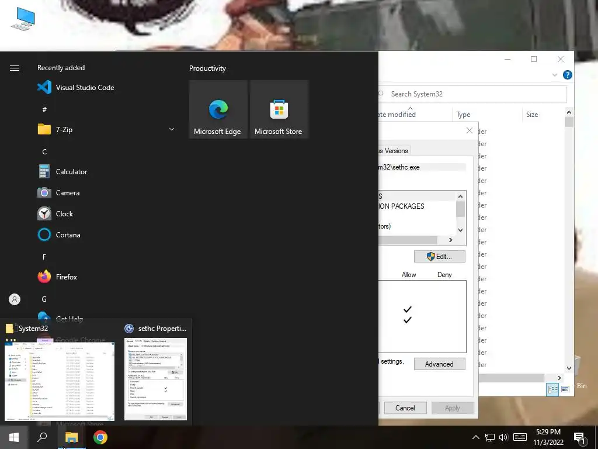Click the Search System32 field

[x=472, y=94]
